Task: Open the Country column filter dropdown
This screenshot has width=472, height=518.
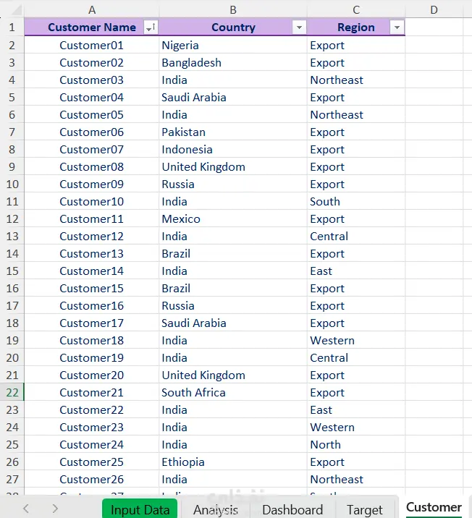Action: [x=299, y=27]
